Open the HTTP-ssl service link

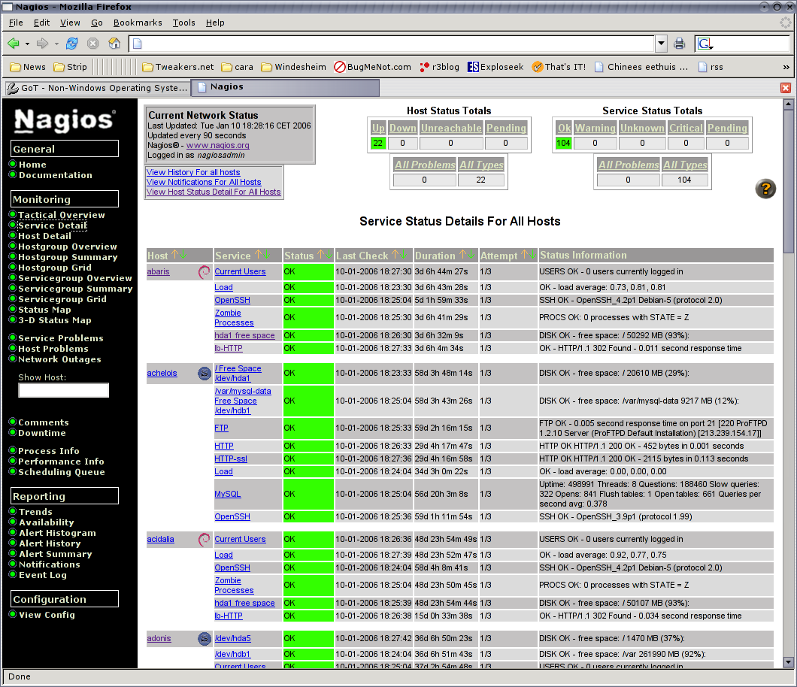click(x=231, y=459)
